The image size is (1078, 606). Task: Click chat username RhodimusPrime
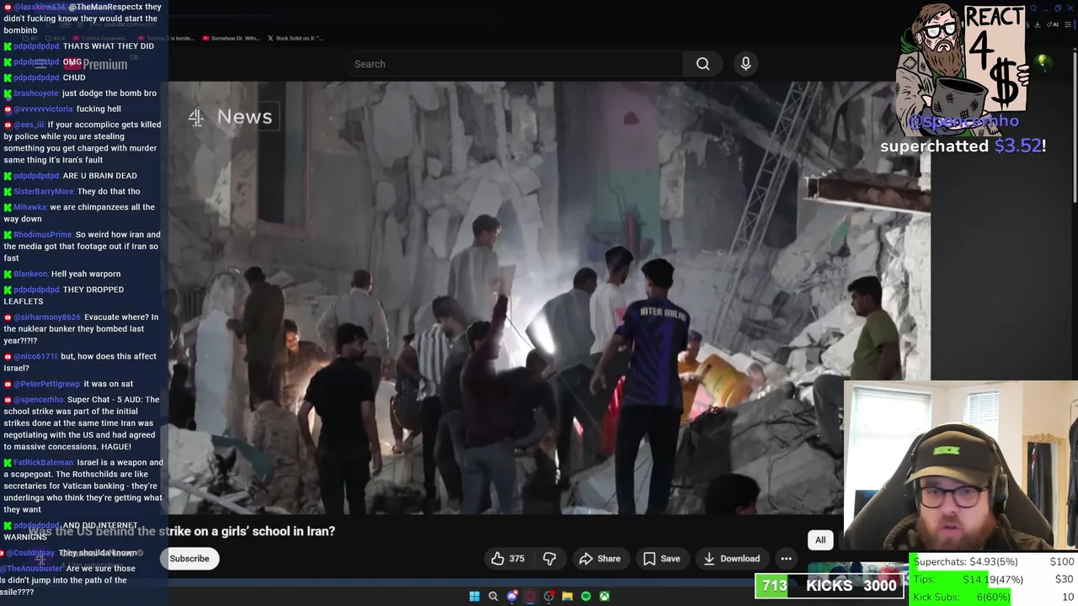[42, 235]
